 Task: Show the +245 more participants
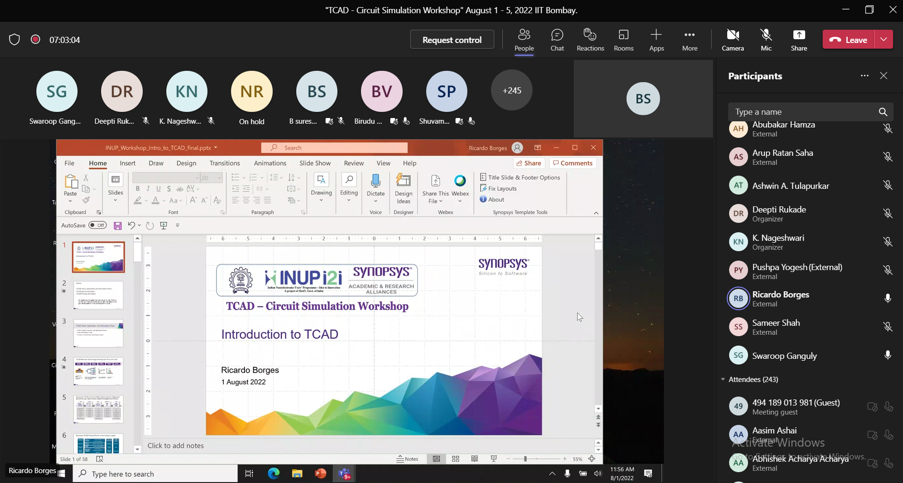[512, 90]
